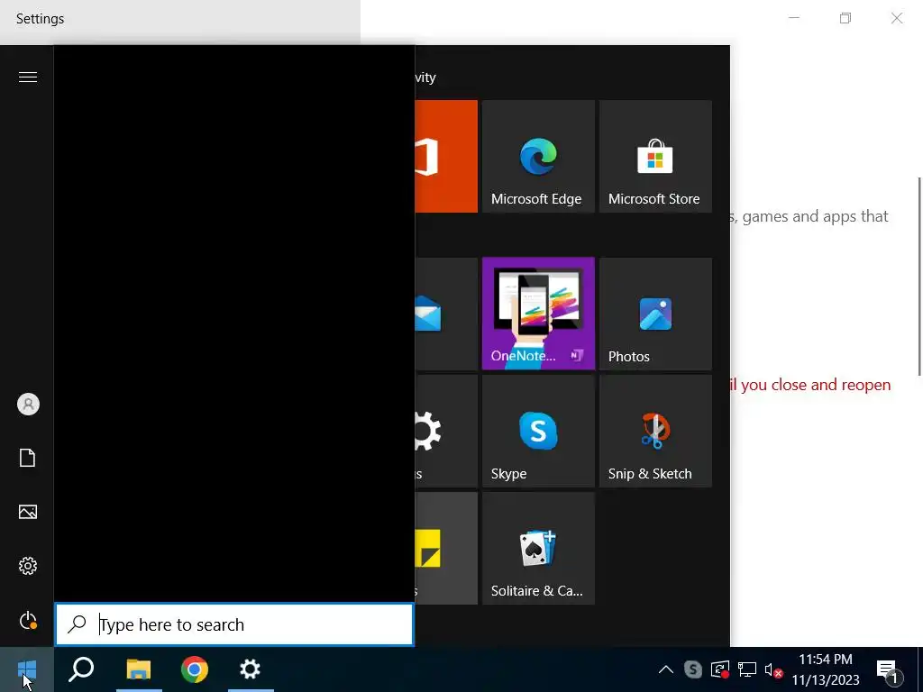Launch the Microsoft Edge tile
Viewport: 923px width, 692px height.
pyautogui.click(x=538, y=156)
